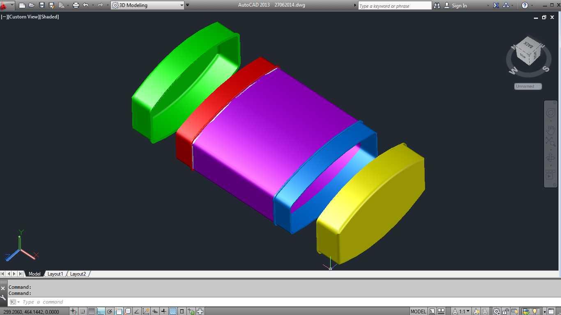Select the Pan hand tool
This screenshot has height=315, width=561.
click(x=550, y=130)
